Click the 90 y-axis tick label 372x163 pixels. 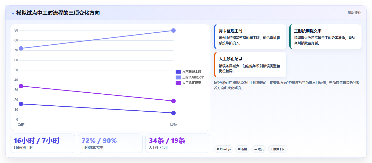click(16, 31)
